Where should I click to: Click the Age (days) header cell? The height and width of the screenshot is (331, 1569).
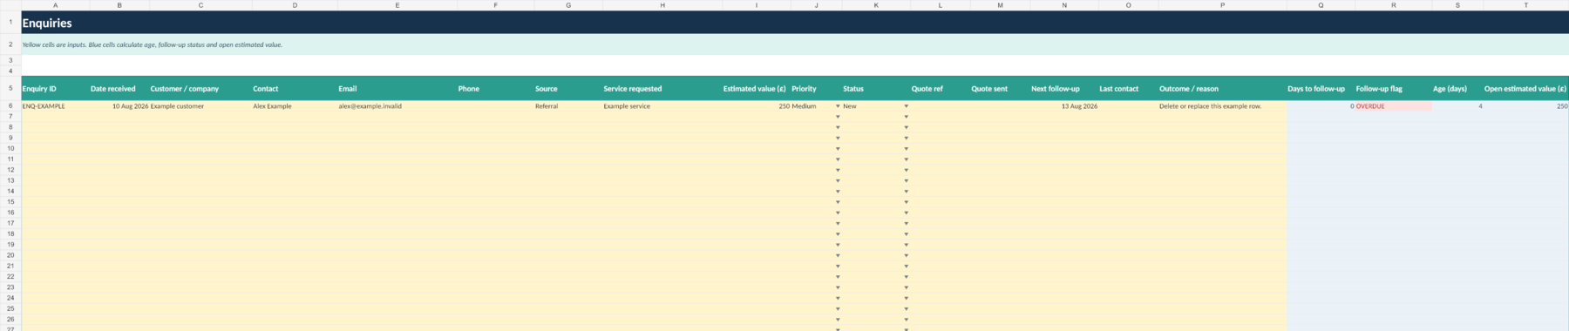tap(1457, 88)
